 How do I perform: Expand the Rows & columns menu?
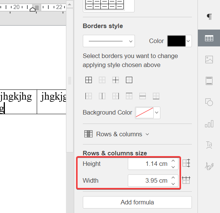[117, 134]
